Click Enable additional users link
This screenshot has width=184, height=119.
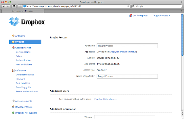(106, 99)
